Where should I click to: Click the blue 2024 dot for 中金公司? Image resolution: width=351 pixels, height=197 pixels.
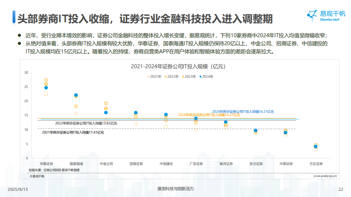click(106, 113)
